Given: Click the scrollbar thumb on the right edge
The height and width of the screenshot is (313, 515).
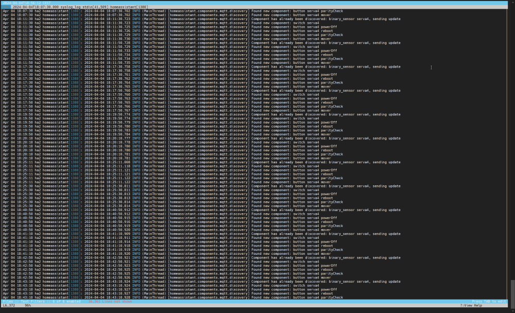Looking at the screenshot, I should pyautogui.click(x=512, y=293).
